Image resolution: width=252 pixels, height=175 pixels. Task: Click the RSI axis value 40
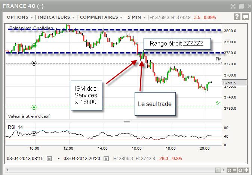226,136
